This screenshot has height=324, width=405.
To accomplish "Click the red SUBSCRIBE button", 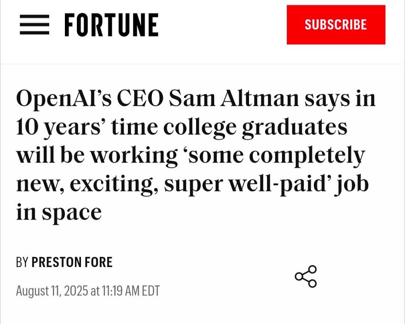I will pos(336,24).
